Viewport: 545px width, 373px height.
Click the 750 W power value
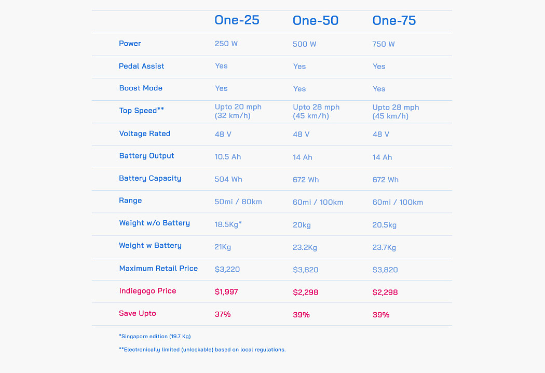tap(384, 44)
